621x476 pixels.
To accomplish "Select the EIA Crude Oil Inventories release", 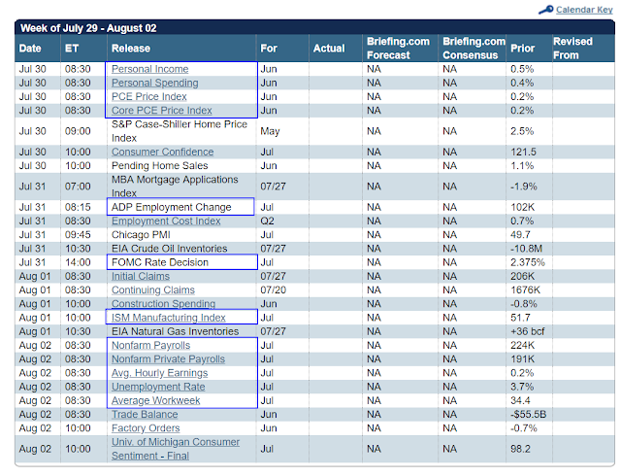I will coord(169,249).
